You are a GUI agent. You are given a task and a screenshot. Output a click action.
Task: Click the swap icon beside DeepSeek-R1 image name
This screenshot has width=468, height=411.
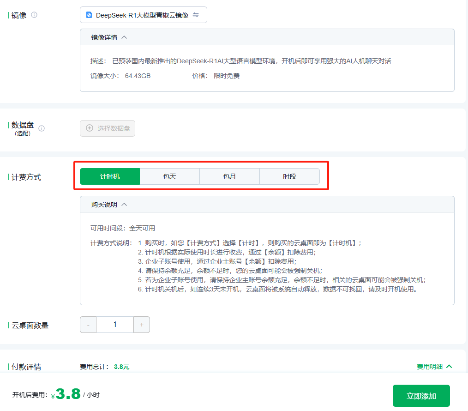[x=196, y=15]
